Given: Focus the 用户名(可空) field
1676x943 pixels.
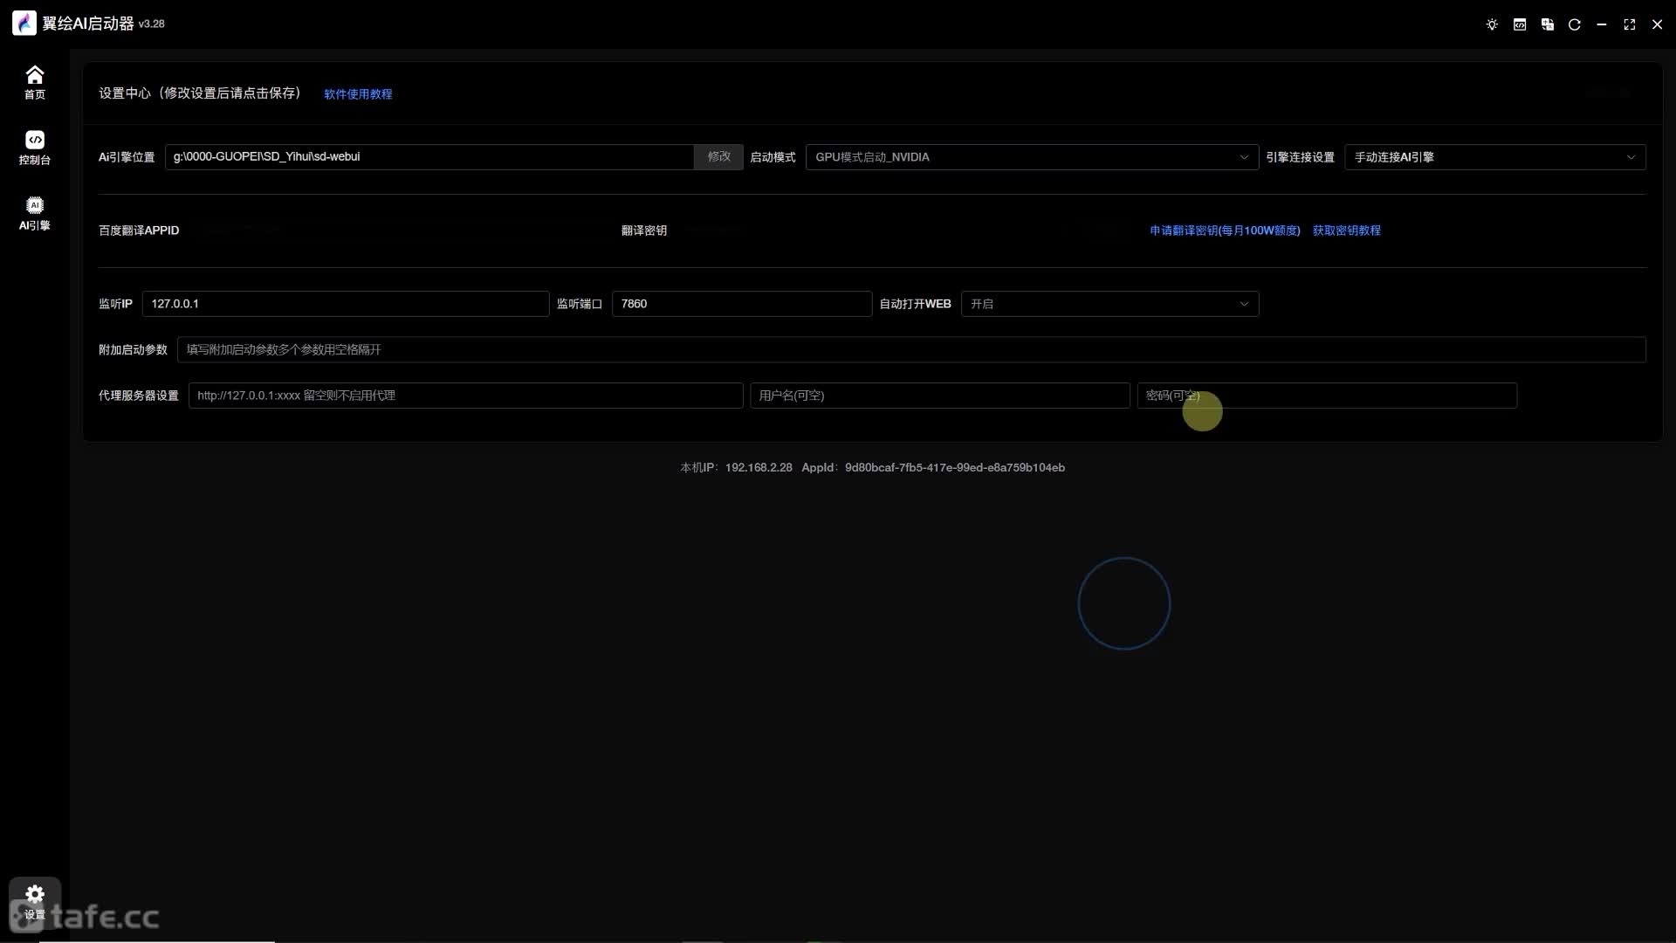Looking at the screenshot, I should tap(940, 396).
